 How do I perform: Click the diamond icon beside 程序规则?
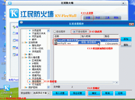tap(30, 66)
